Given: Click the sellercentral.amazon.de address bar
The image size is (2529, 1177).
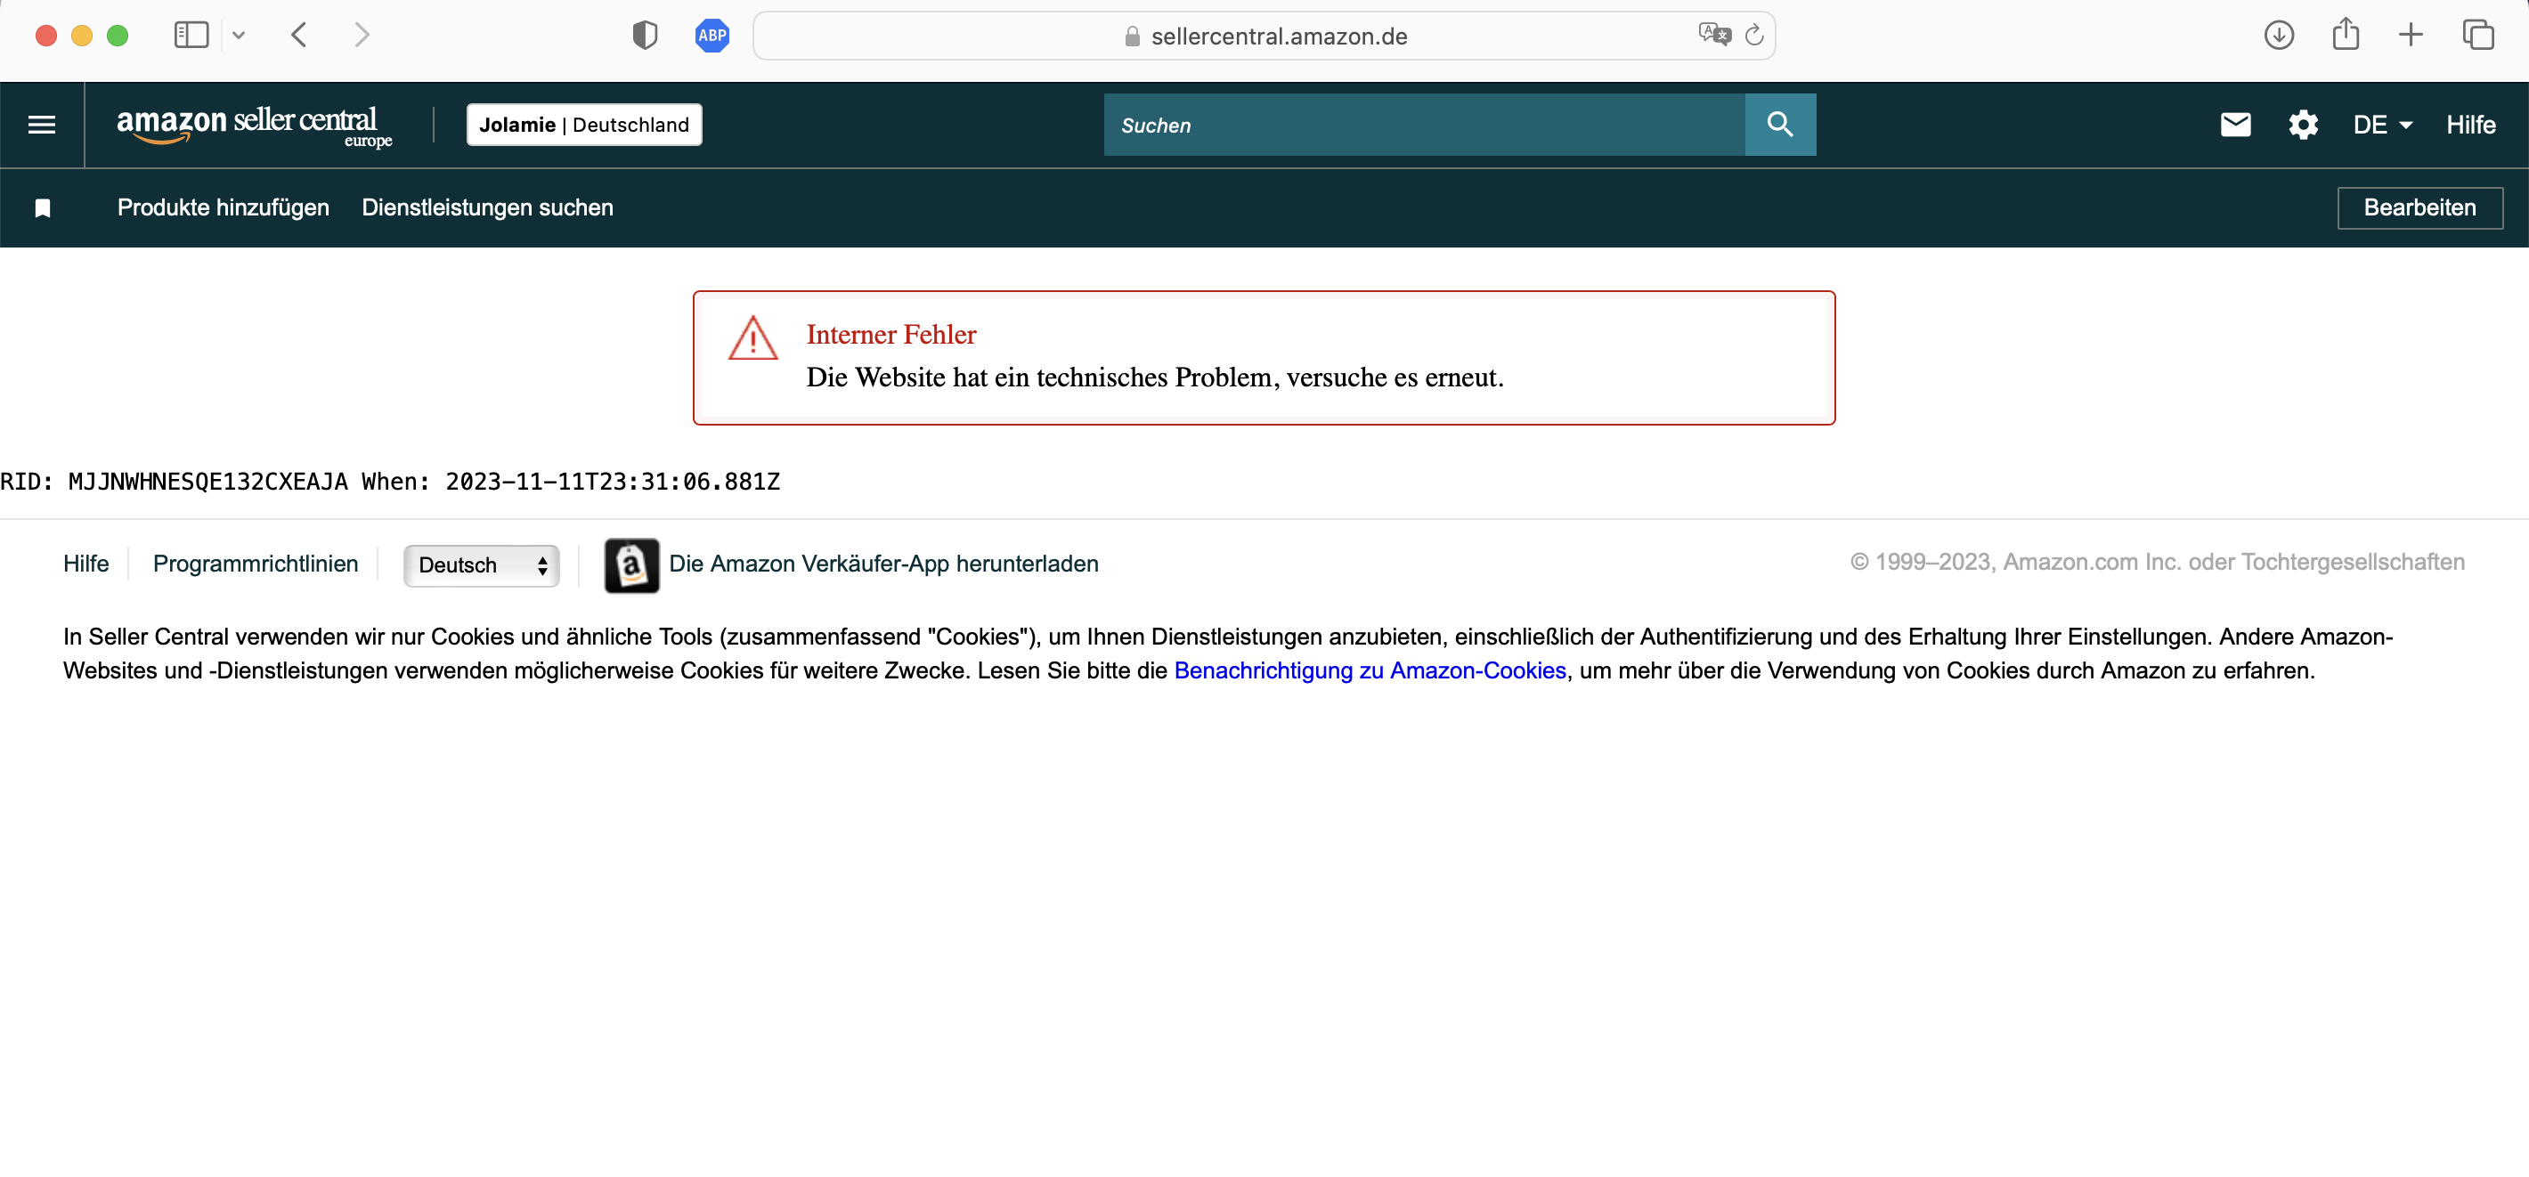Looking at the screenshot, I should pyautogui.click(x=1264, y=36).
